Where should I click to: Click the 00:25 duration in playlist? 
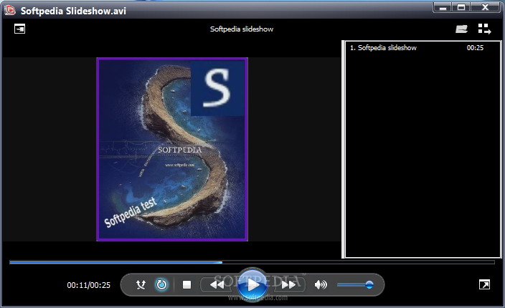475,48
